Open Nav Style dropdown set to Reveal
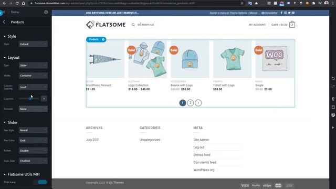Viewport: 336px width, 189px height. coord(33,130)
